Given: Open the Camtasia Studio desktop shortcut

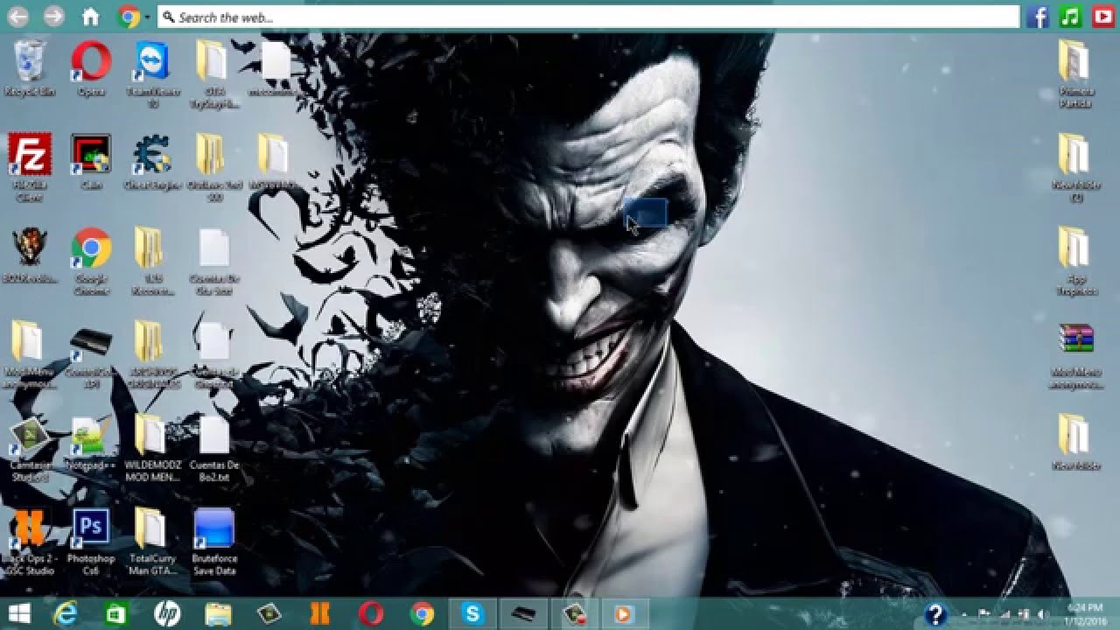Looking at the screenshot, I should click(30, 449).
